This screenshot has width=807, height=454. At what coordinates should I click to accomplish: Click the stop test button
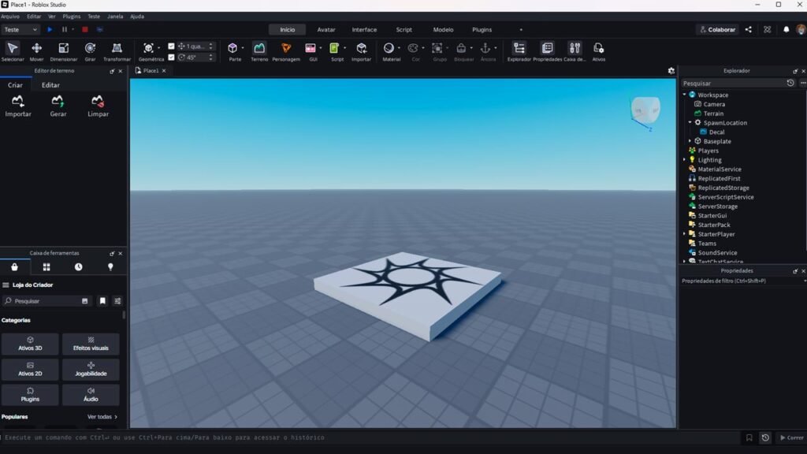click(85, 29)
